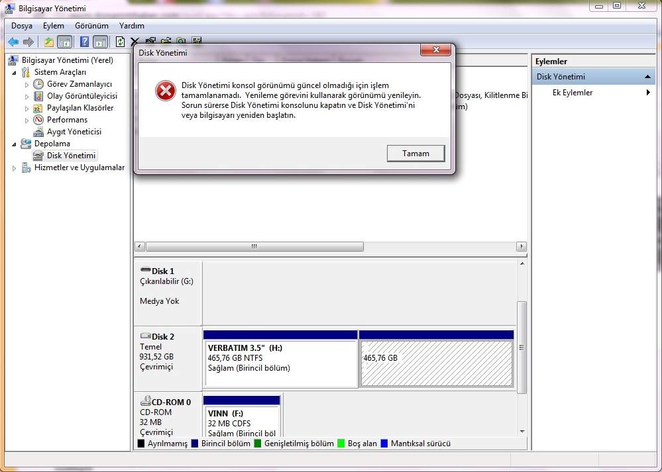Select the VERBATIM 3.5" (H:) partition
Screen dimensions: 662x472
tap(280, 359)
